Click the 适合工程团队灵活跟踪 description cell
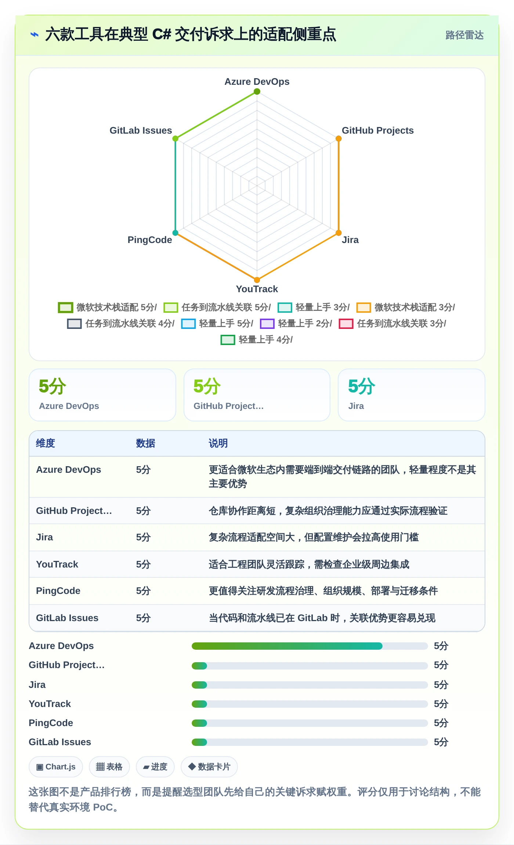The height and width of the screenshot is (845, 514). click(x=309, y=565)
